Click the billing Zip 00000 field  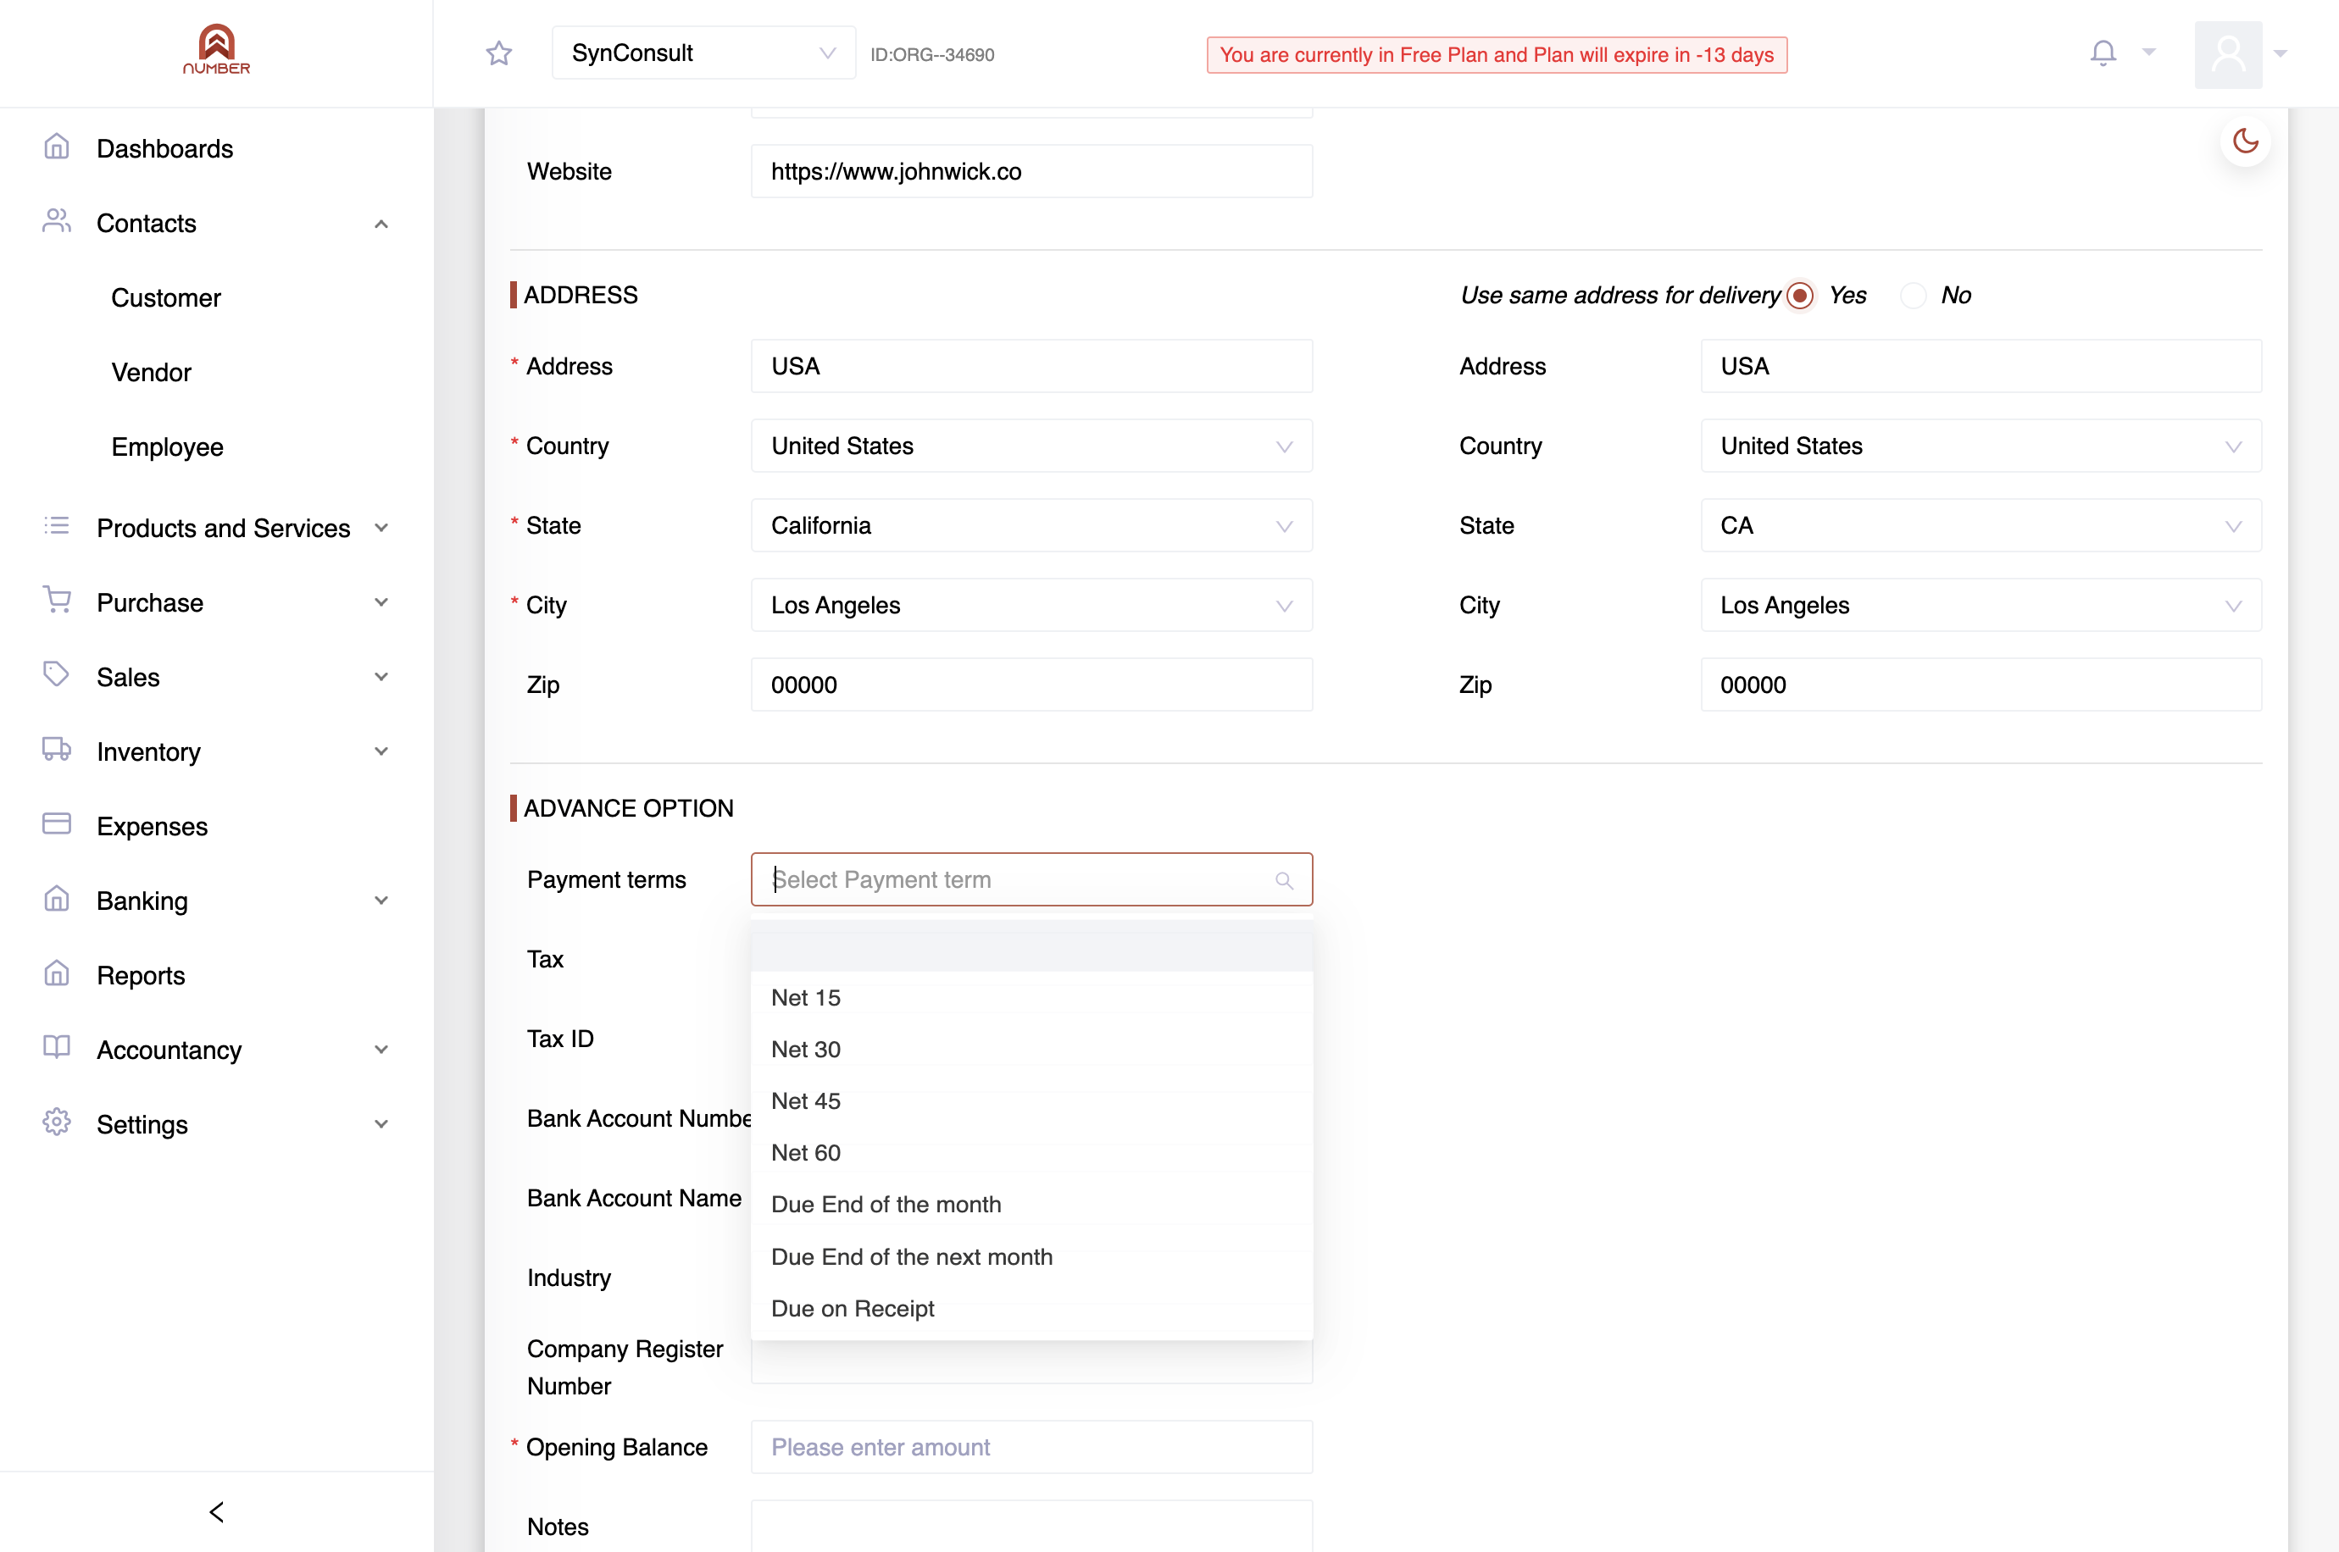click(x=1031, y=685)
